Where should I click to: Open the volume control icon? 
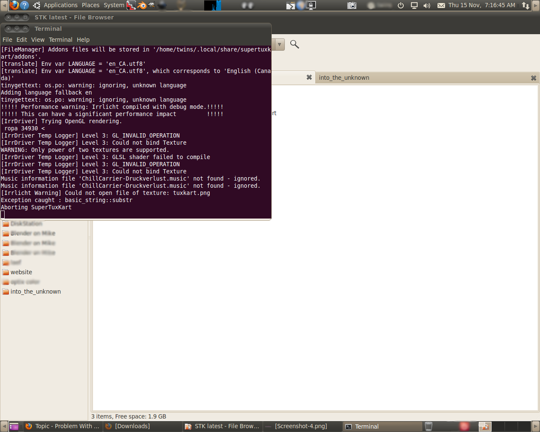[x=427, y=5]
